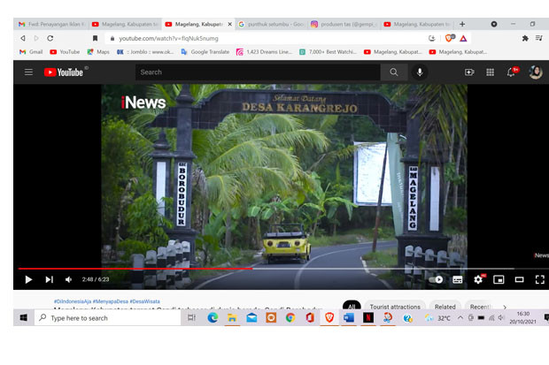Switch to the punthuk setumbu Google tab
Viewport: 549px width, 365px height.
272,24
